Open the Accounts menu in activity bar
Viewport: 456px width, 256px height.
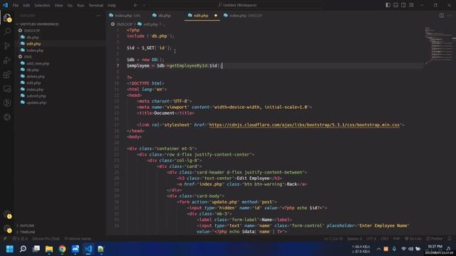[7, 215]
